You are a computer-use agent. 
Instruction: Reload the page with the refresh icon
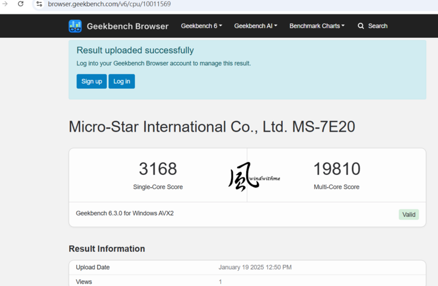[x=20, y=4]
